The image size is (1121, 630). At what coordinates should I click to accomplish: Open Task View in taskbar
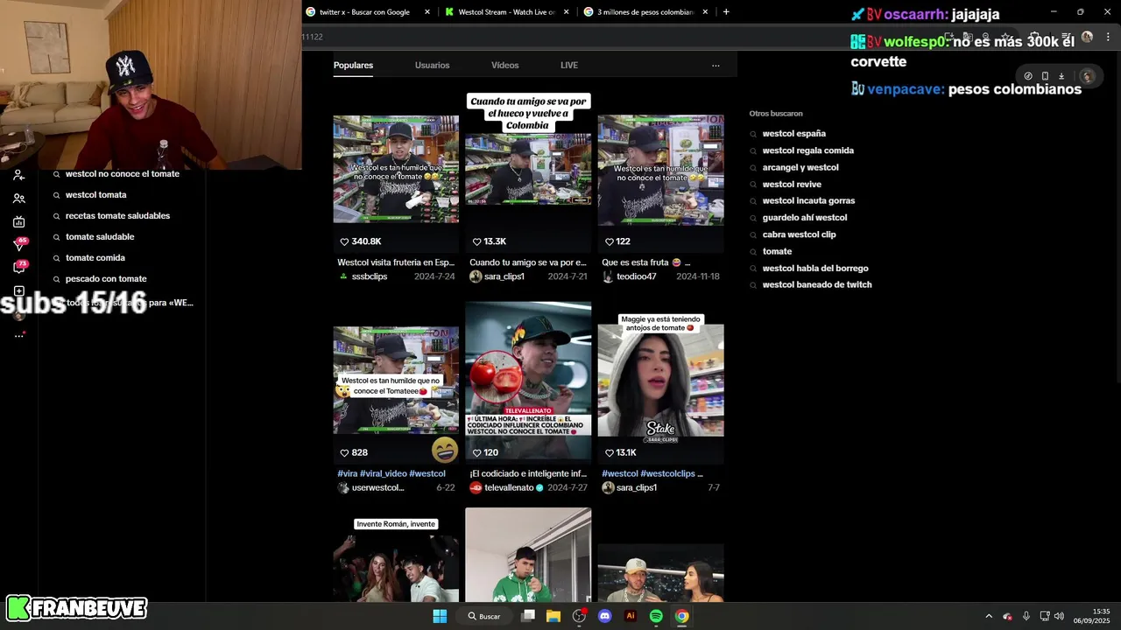coord(528,616)
